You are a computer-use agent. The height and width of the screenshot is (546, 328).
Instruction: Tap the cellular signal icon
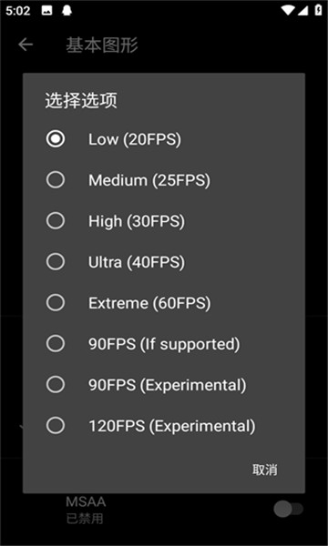[x=302, y=11]
